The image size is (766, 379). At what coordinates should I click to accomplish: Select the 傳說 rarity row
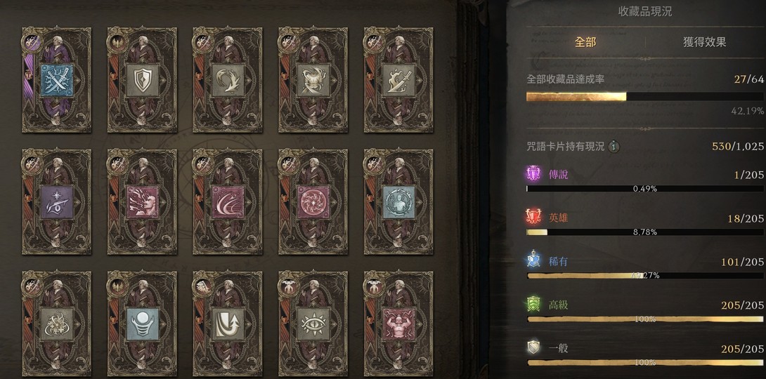coord(645,180)
